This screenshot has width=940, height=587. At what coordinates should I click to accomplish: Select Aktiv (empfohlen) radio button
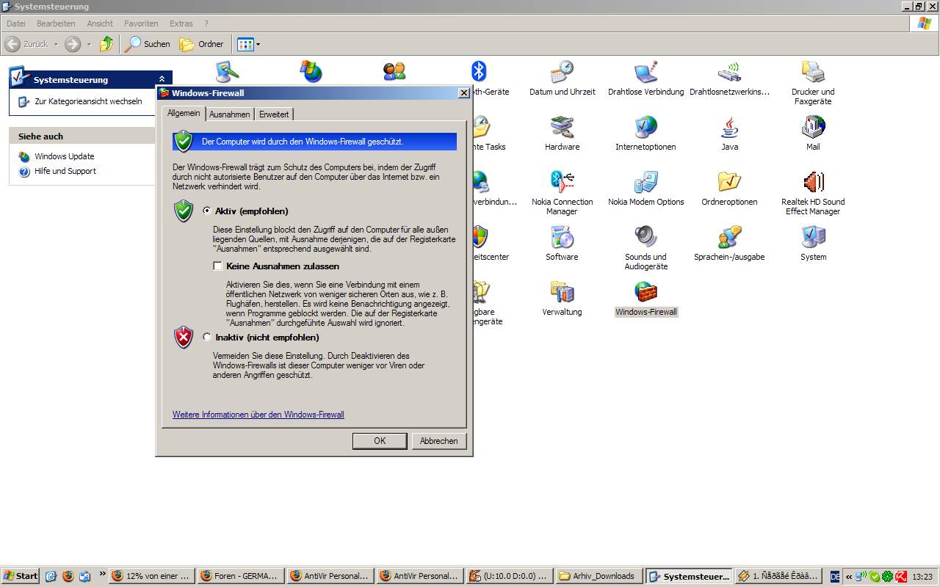click(207, 211)
